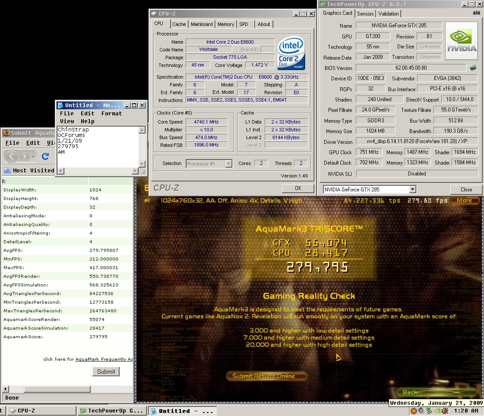484x416 pixels.
Task: Open the Notepad Edit menu
Action: [x=87, y=113]
